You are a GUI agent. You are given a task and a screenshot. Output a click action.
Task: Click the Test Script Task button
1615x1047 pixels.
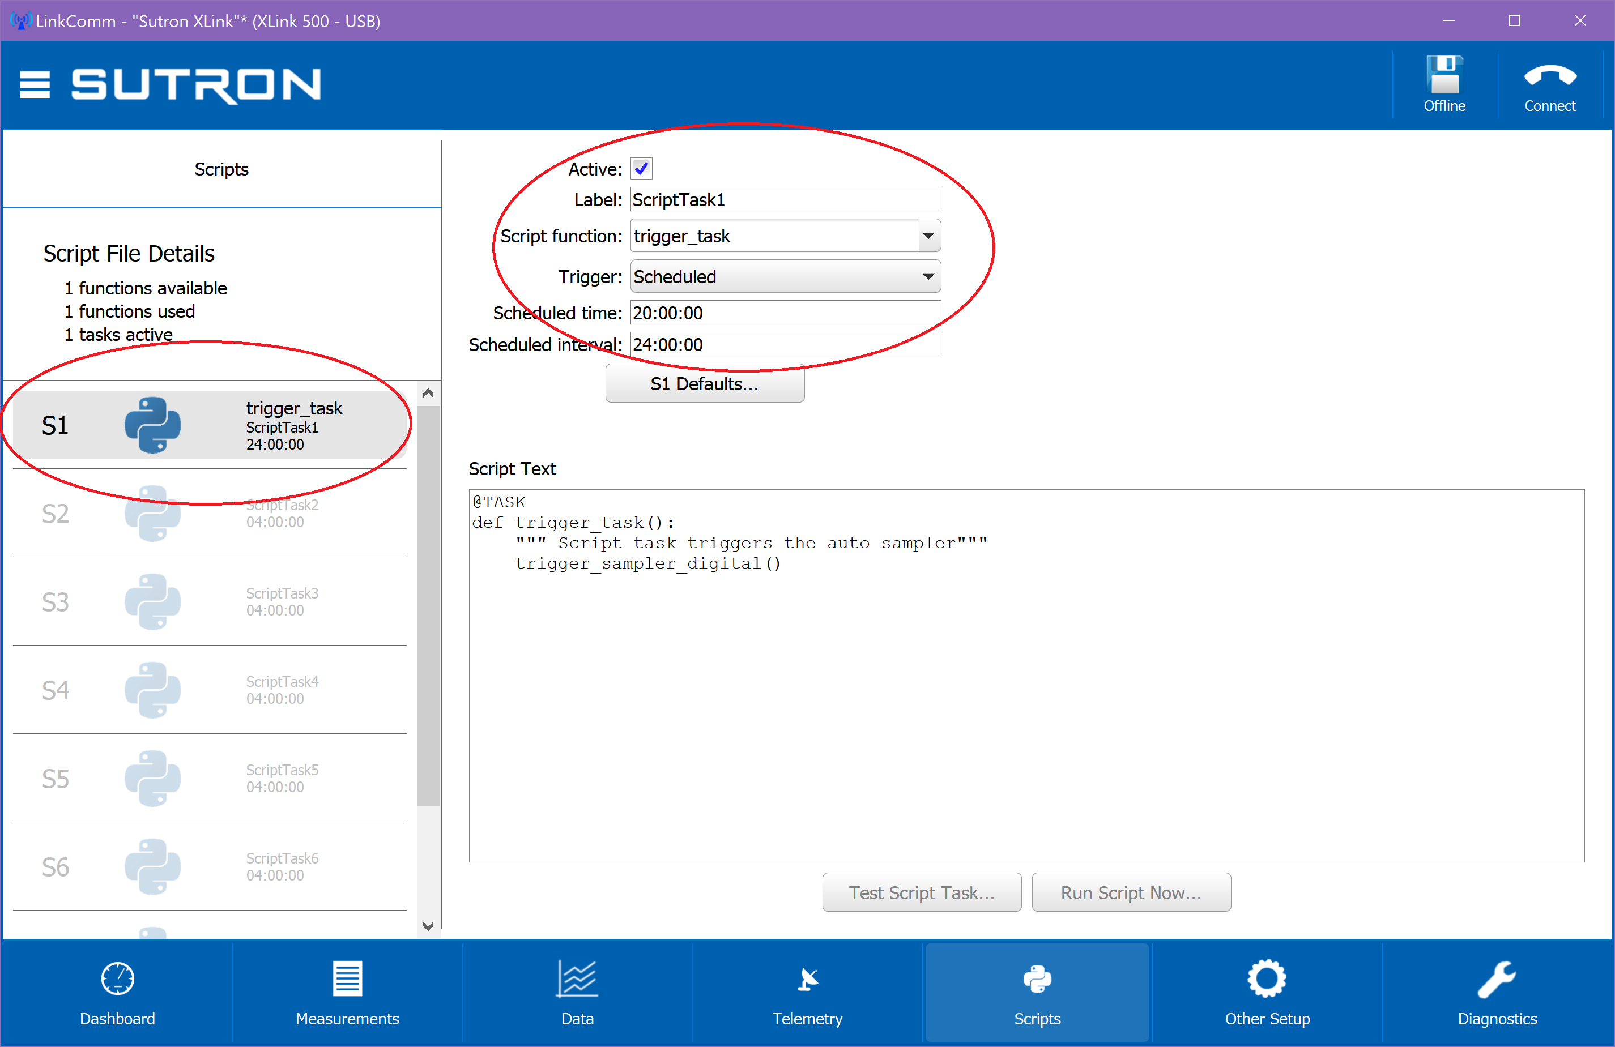(922, 892)
